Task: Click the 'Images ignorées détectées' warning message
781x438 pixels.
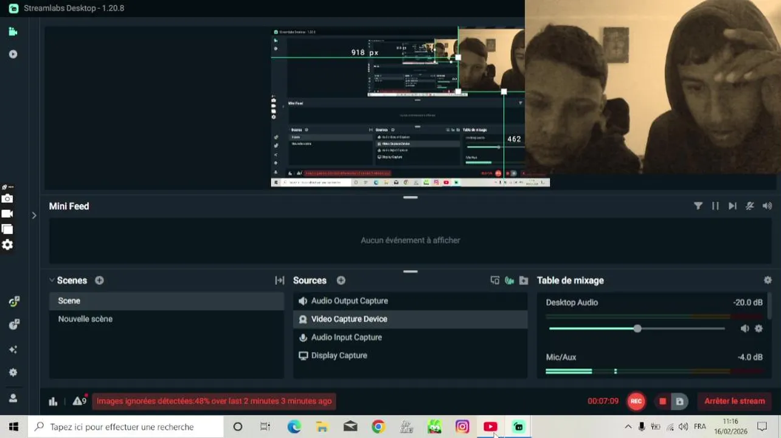Action: [214, 401]
